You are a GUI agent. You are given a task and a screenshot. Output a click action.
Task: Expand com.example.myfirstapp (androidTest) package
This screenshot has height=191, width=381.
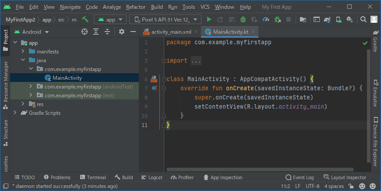point(31,86)
